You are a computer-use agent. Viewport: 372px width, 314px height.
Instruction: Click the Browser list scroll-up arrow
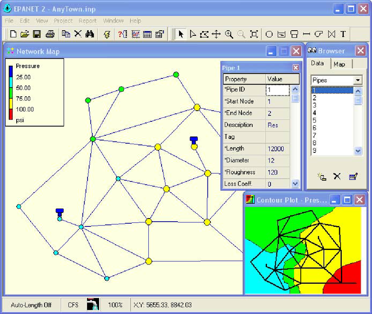tap(358, 91)
